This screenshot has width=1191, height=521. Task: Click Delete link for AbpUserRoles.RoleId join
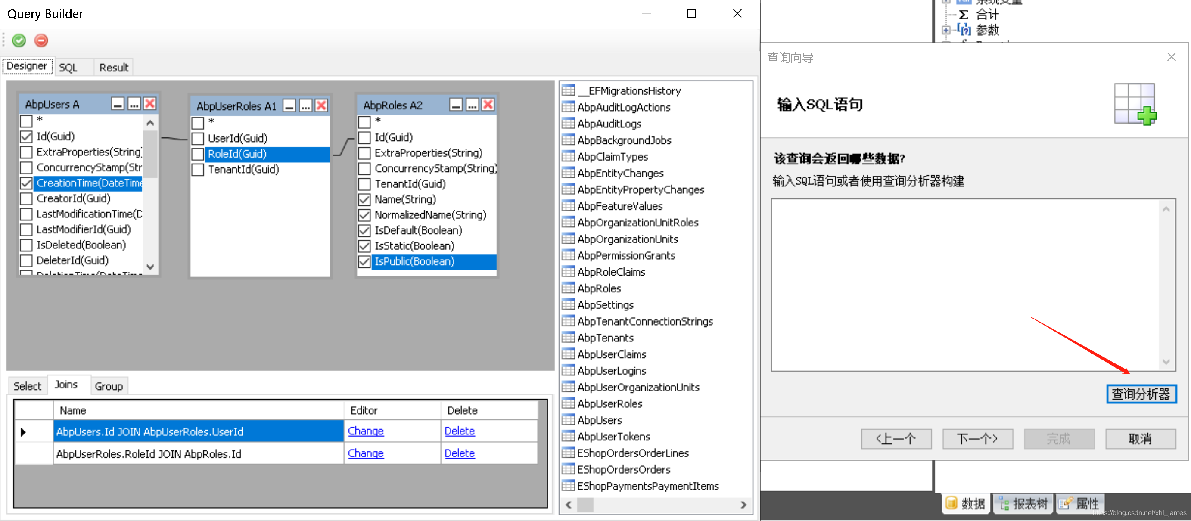click(459, 453)
